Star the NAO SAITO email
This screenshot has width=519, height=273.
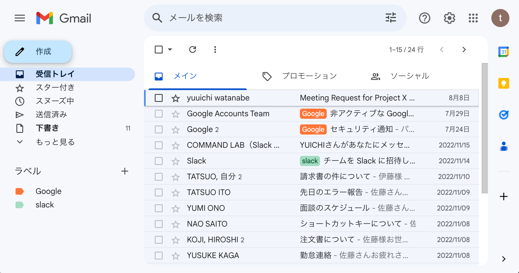pos(176,224)
